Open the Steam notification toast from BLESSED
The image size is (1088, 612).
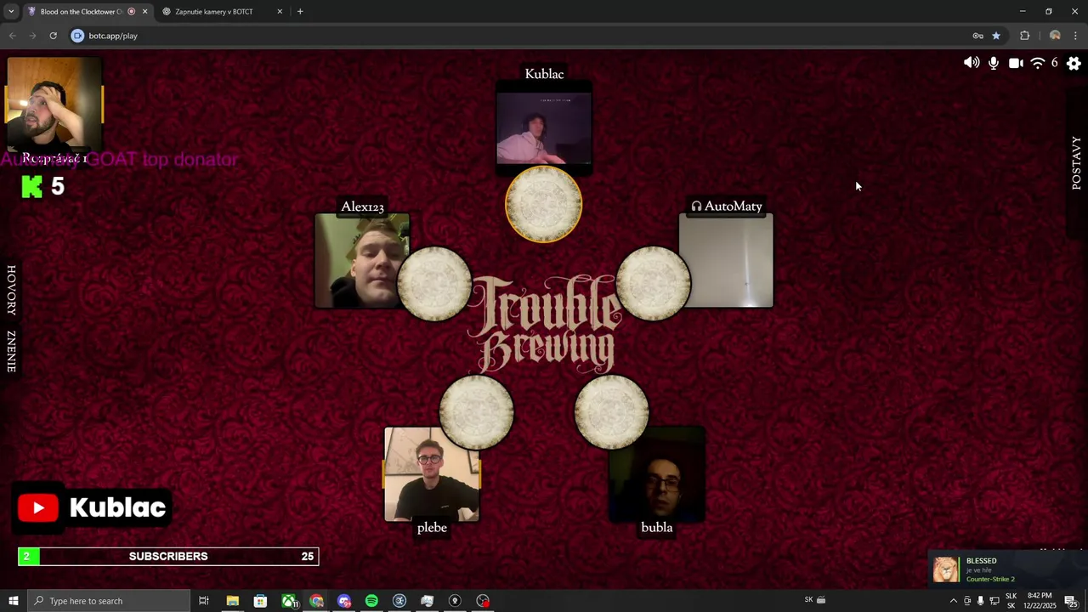(x=1007, y=569)
